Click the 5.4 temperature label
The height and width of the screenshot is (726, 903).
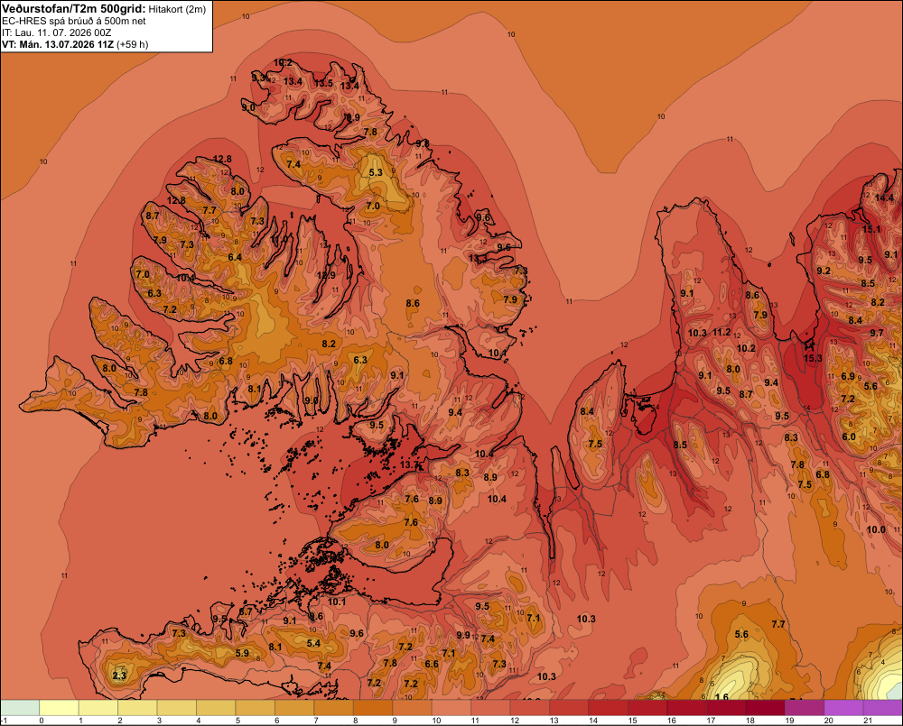point(313,643)
